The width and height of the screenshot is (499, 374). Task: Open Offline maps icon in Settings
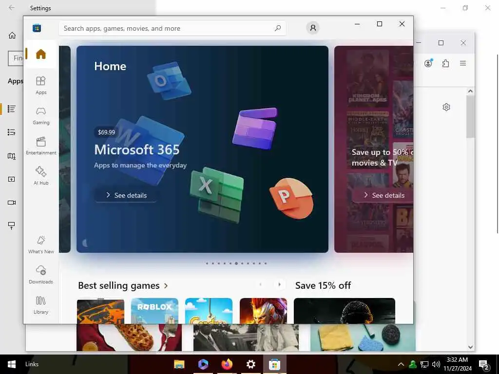12,156
